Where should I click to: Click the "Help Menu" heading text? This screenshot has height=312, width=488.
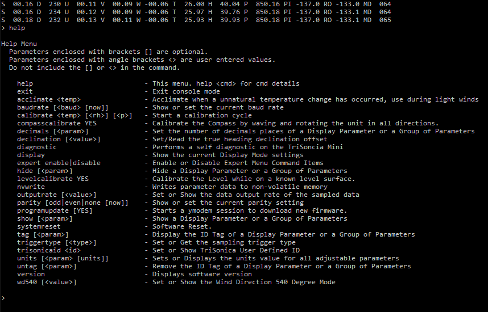tap(19, 44)
